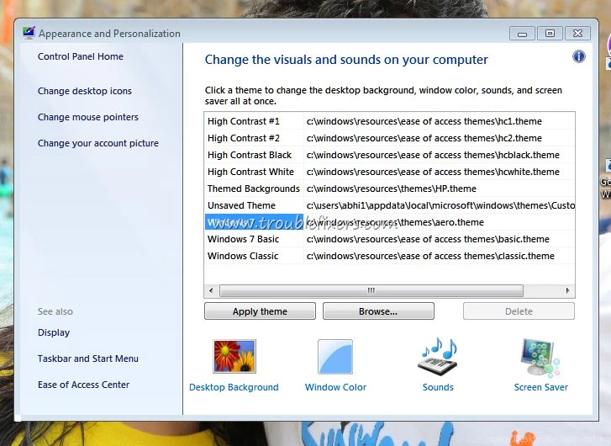This screenshot has height=446, width=611.
Task: Open the Desktop Background picture icon
Action: 234,356
